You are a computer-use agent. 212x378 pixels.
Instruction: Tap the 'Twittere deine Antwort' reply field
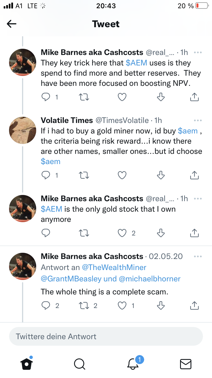[106, 336]
